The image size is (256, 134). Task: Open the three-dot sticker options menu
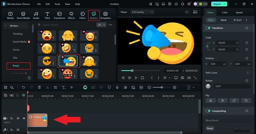(110, 25)
